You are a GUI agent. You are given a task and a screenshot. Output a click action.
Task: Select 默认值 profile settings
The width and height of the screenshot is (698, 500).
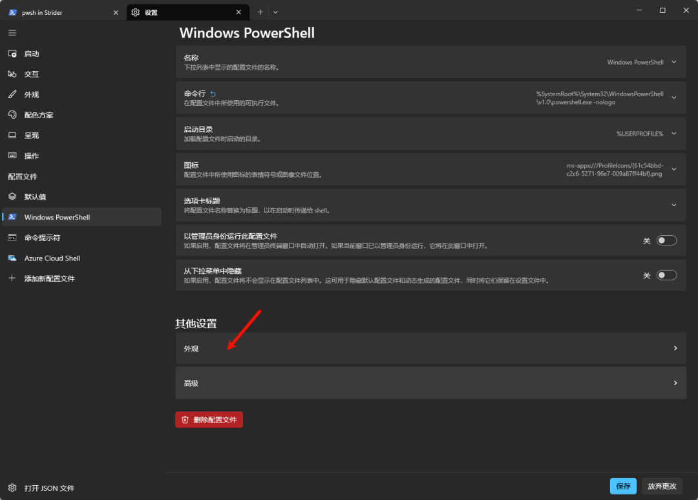(x=82, y=196)
